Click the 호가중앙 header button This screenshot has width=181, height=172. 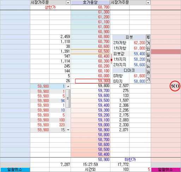[x=90, y=2]
